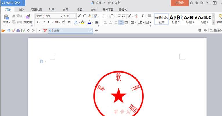This screenshot has width=222, height=116.
Task: Apply the 标题 3 style
Action: tap(205, 19)
